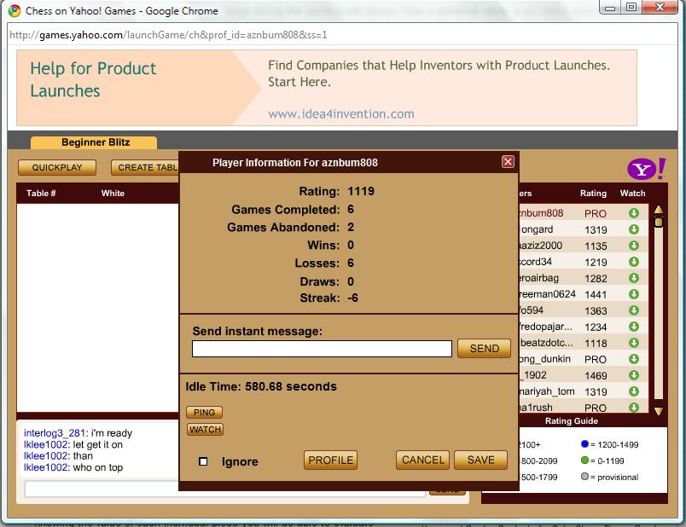Close the Chrome window
The image size is (686, 527).
pyautogui.click(x=660, y=8)
